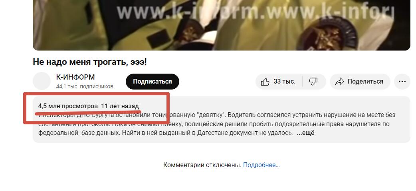Image resolution: width=416 pixels, height=191 pixels.
Task: Click the video player frame
Action: click(x=222, y=25)
